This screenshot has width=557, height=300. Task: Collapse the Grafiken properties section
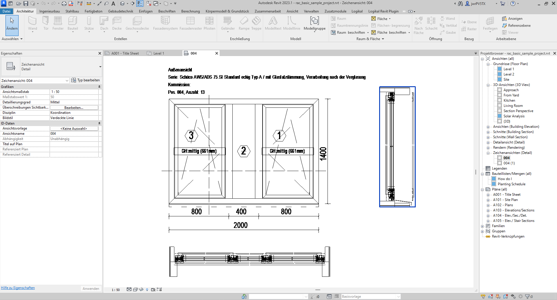99,87
